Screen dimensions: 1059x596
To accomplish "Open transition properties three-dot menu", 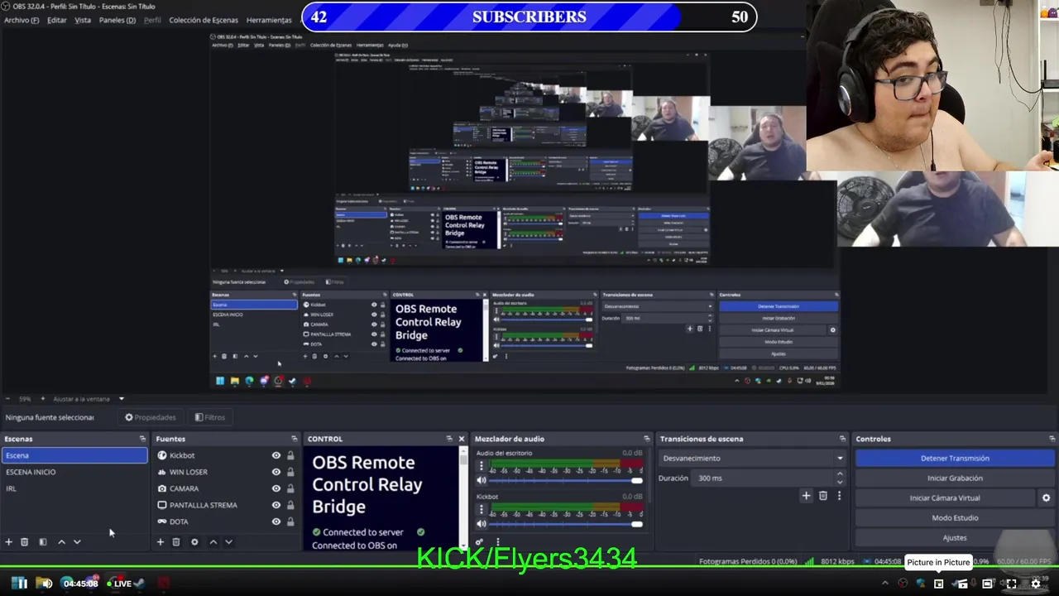I will 839,496.
